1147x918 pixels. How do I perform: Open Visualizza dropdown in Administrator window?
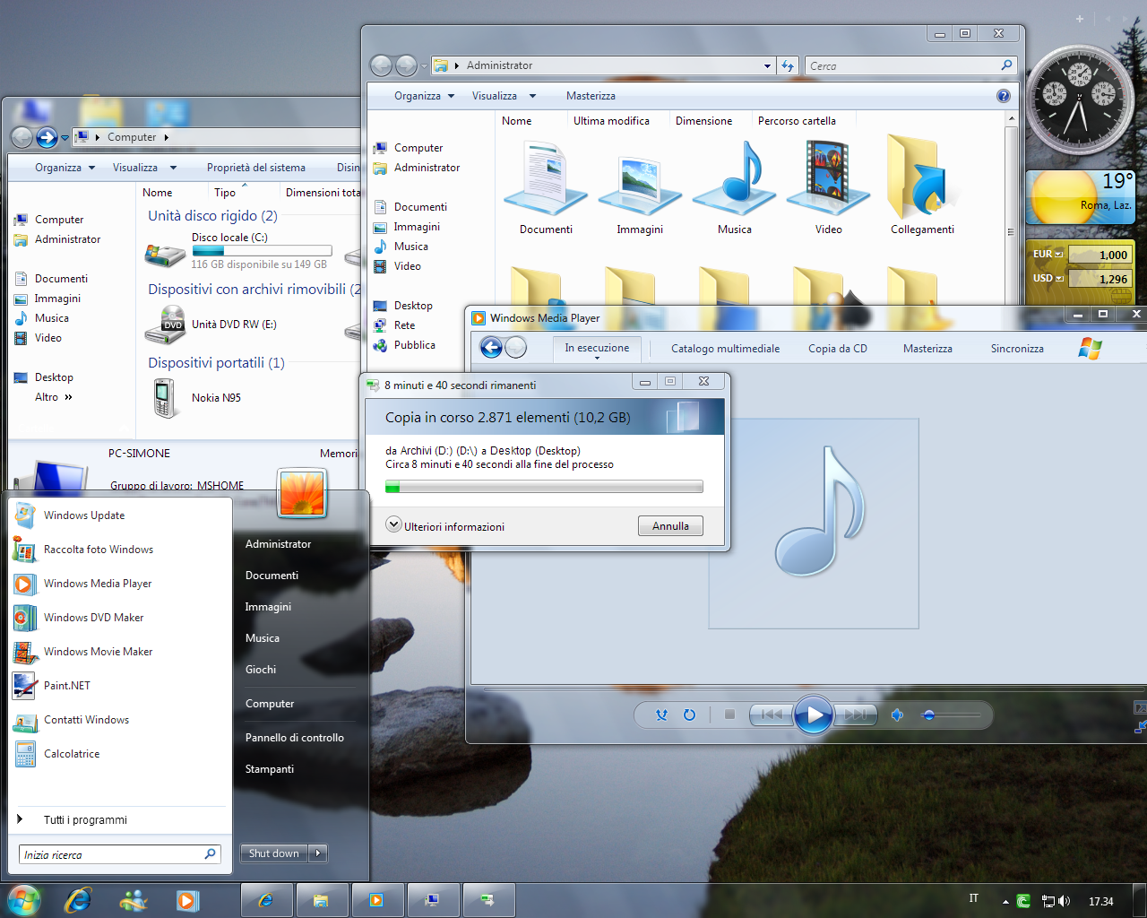(504, 96)
